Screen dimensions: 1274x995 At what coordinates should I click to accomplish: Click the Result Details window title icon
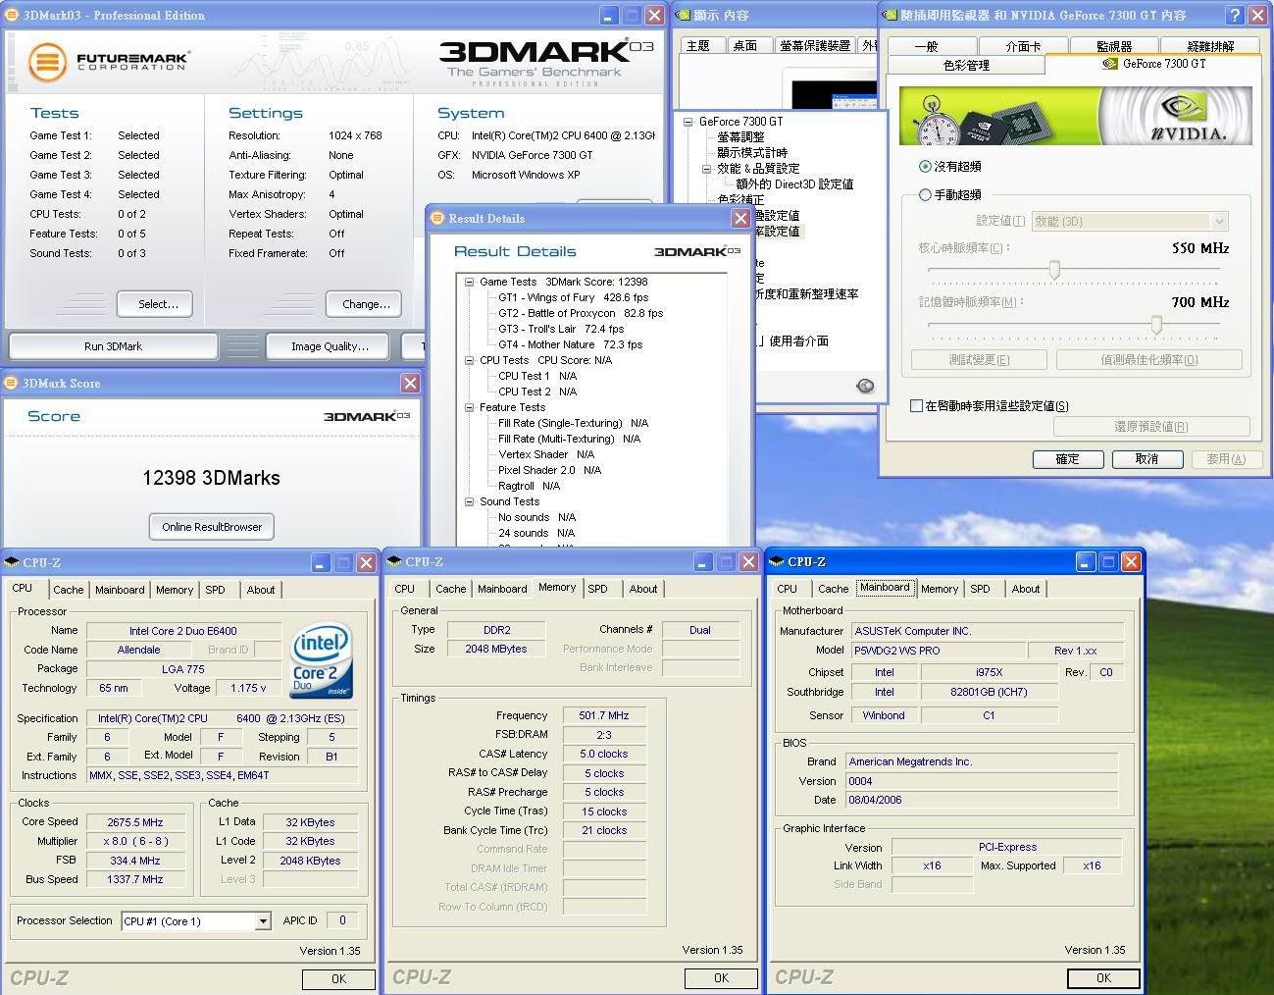438,218
